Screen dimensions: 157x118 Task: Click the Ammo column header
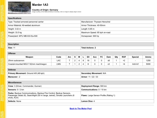(148, 57)
